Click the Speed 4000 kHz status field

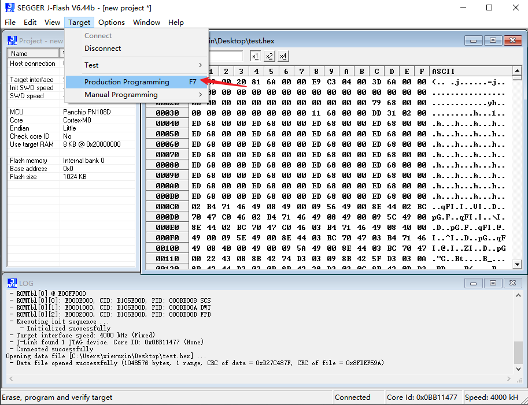[x=496, y=397]
